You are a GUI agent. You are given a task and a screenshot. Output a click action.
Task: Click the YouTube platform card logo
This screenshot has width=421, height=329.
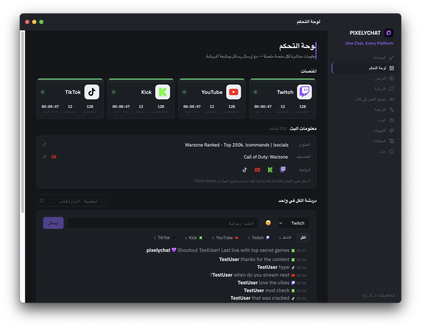233,92
